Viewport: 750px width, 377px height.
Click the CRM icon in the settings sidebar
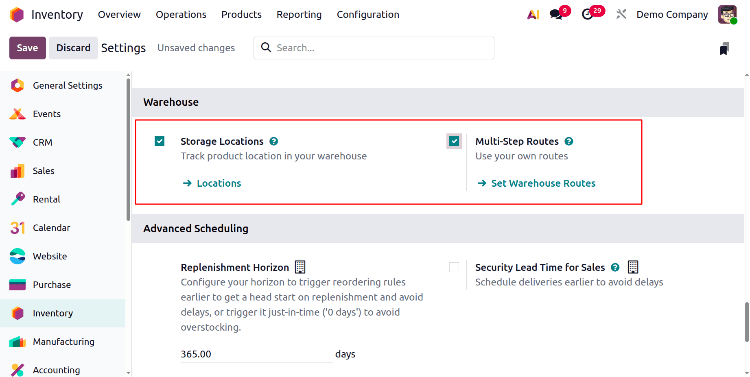click(17, 142)
